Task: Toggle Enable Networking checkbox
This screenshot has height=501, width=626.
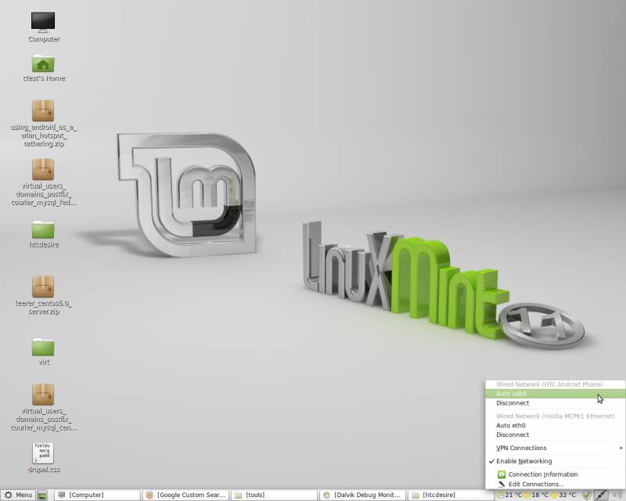Action: coord(556,461)
